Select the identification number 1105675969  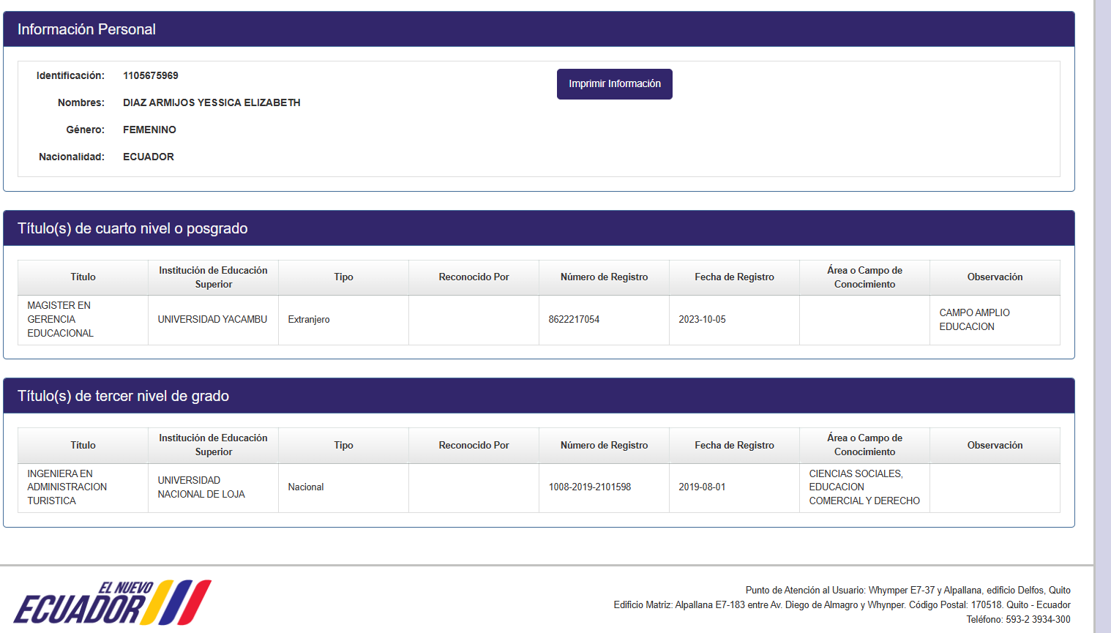click(150, 75)
